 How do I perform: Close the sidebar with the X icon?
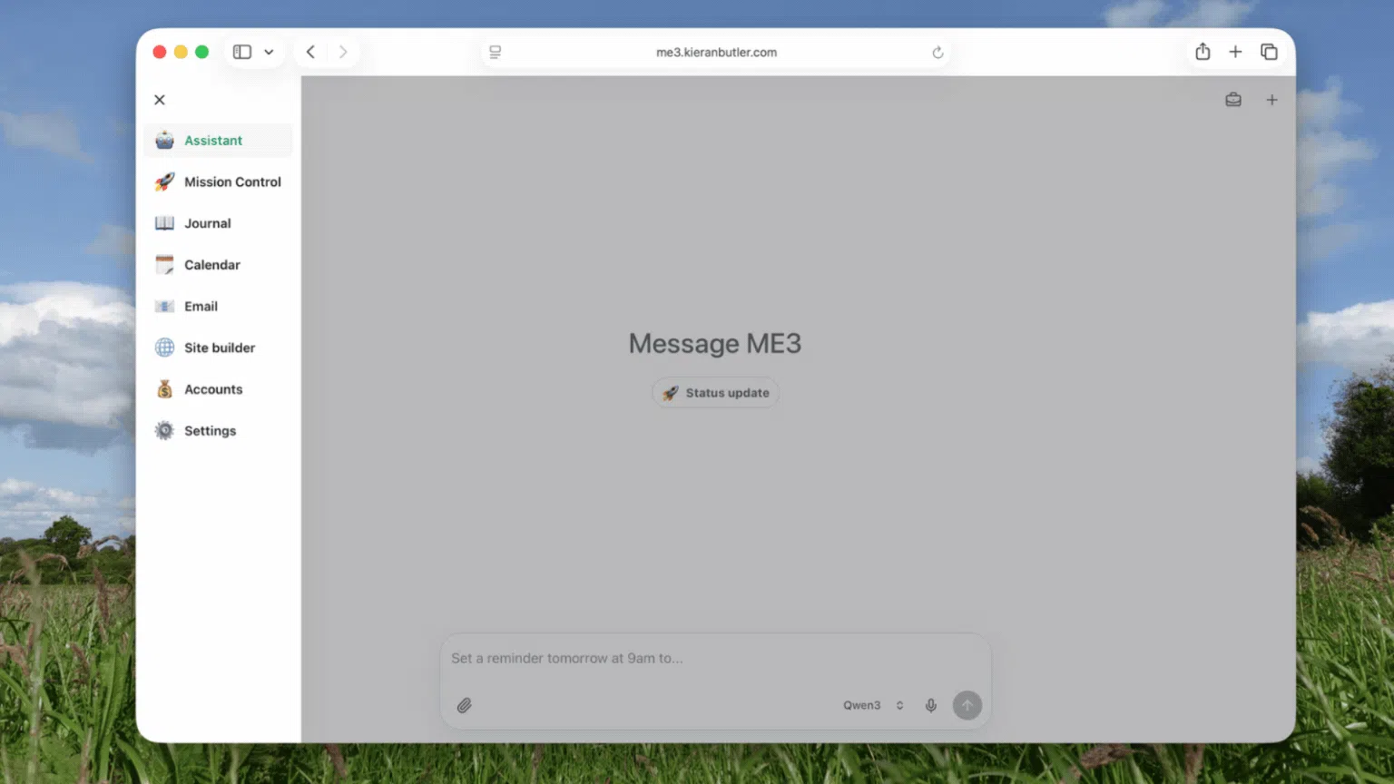[160, 100]
